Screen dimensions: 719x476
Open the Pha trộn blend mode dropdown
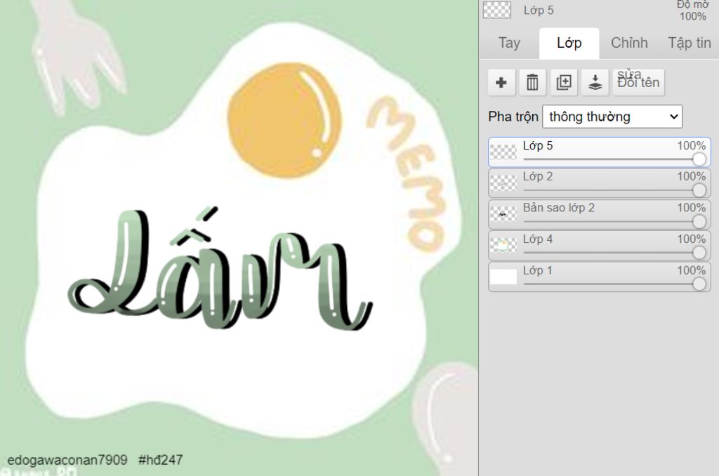(x=612, y=117)
